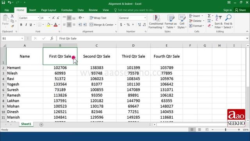The width and height of the screenshot is (250, 141).
Task: Select column C header
Action: point(96,45)
